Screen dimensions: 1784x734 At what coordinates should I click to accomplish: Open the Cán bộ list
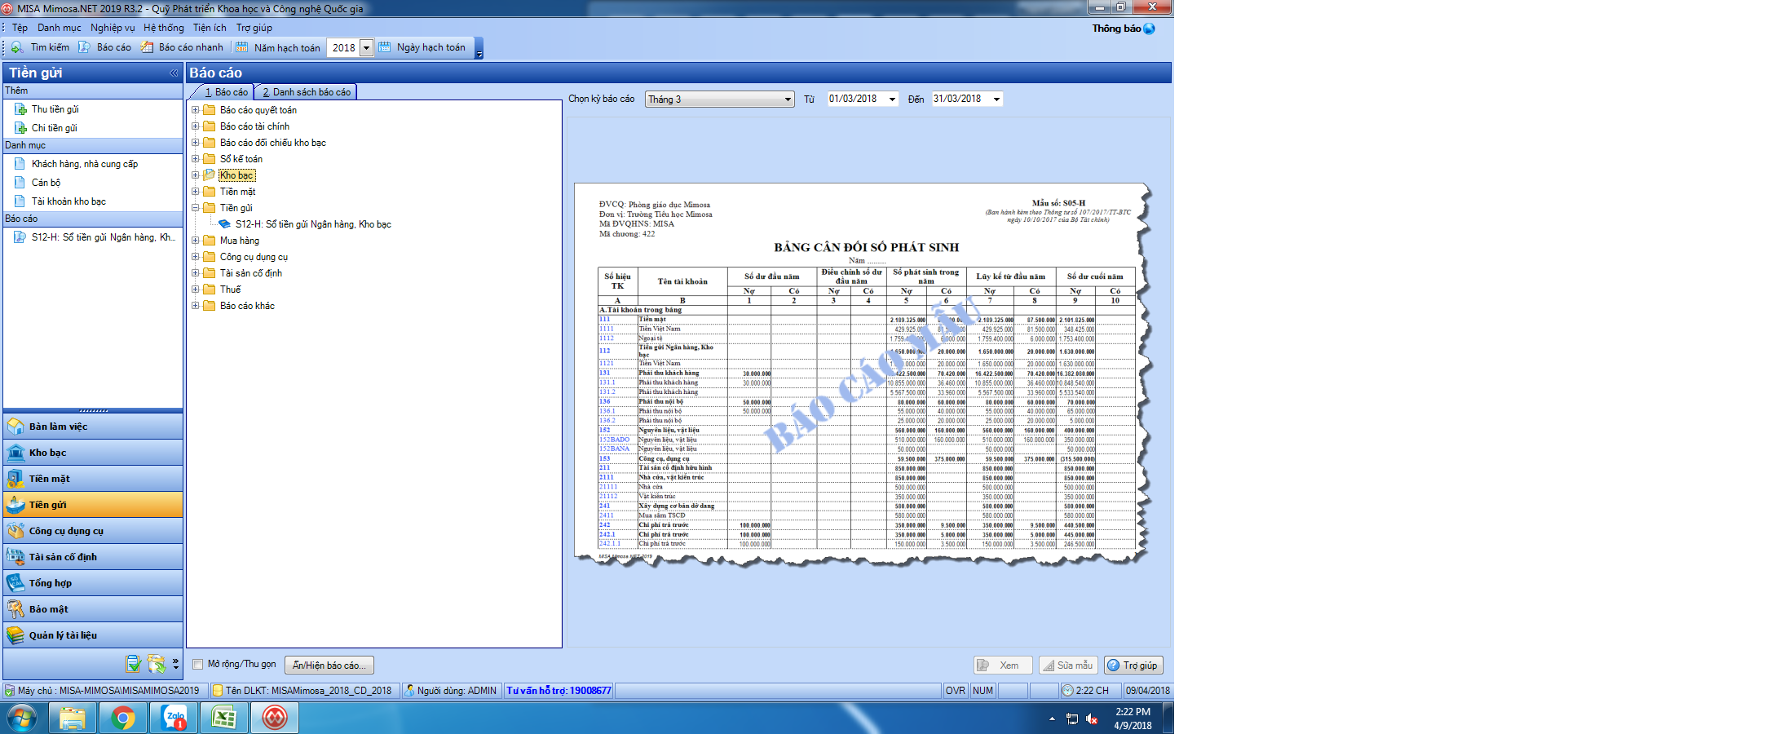(x=46, y=183)
